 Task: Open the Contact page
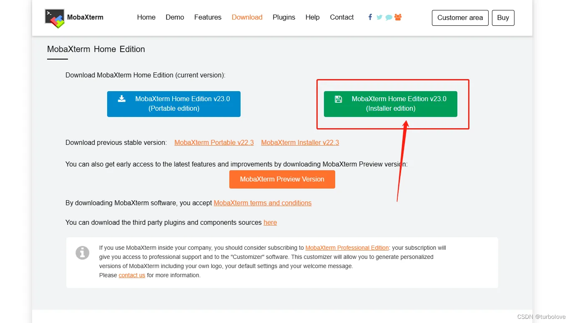coord(342,17)
